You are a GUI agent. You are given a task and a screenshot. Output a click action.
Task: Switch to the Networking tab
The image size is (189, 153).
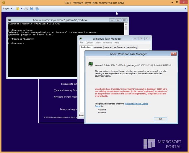[x=132, y=47]
